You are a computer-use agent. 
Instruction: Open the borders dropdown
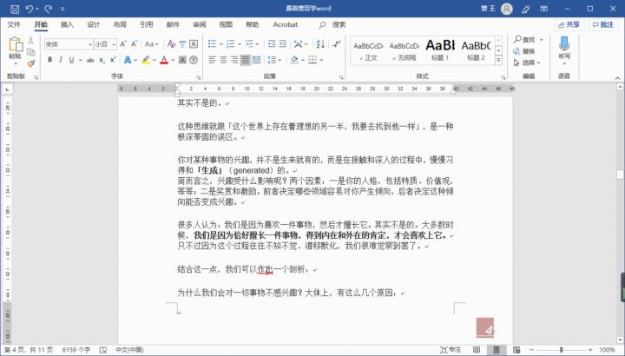point(321,60)
